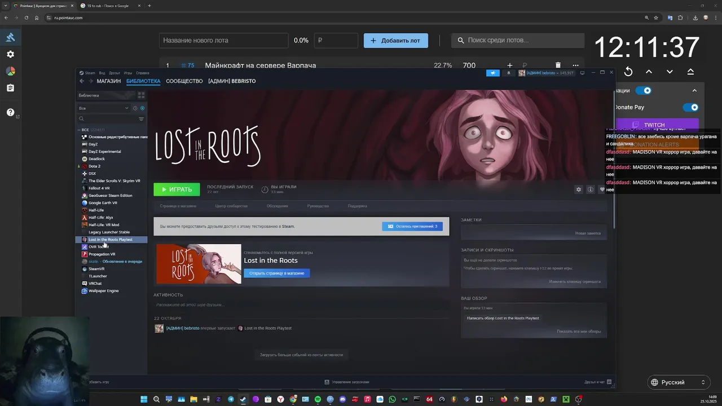Image resolution: width=722 pixels, height=406 pixels.
Task: Click the timer up arrow icon
Action: [649, 72]
